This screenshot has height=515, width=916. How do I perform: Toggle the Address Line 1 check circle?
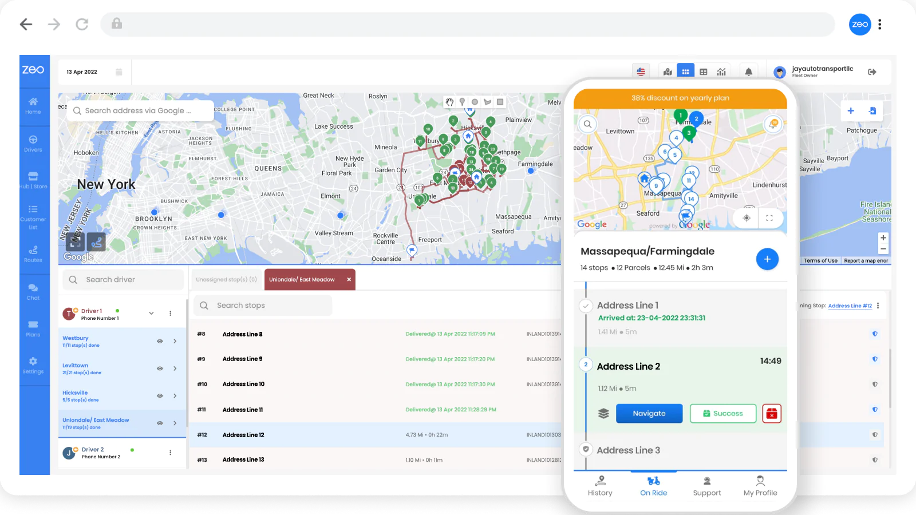[586, 306]
